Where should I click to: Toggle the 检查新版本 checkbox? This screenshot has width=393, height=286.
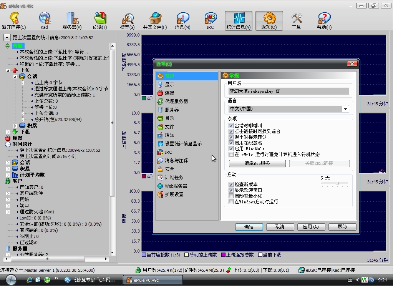pyautogui.click(x=231, y=185)
